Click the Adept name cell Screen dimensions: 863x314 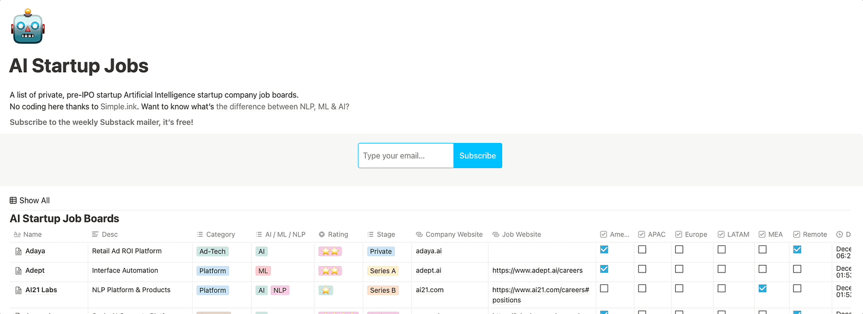tap(35, 271)
